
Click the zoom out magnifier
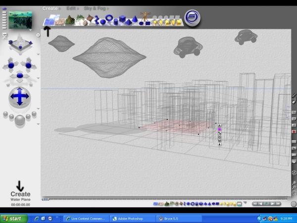click(x=294, y=187)
